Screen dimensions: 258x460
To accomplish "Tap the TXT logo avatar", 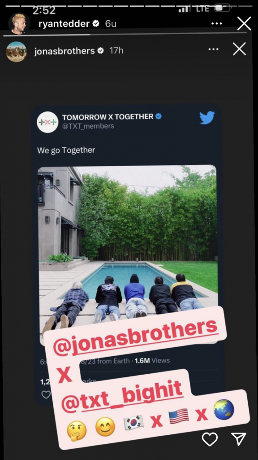I will pos(47,122).
